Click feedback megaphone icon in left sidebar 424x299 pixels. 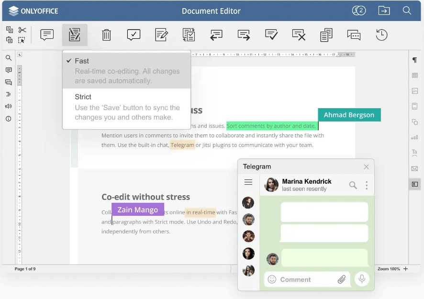[x=9, y=106]
